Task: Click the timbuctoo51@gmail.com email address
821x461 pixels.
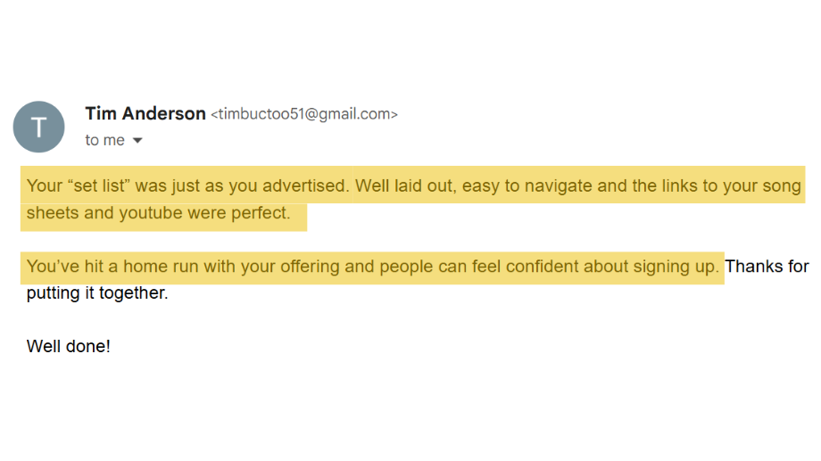Action: point(303,114)
